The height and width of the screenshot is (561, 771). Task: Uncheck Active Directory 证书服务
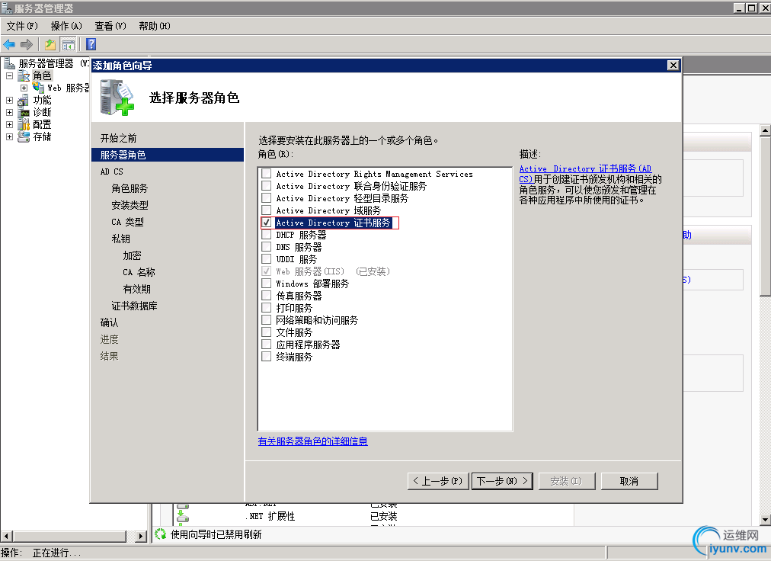[267, 223]
